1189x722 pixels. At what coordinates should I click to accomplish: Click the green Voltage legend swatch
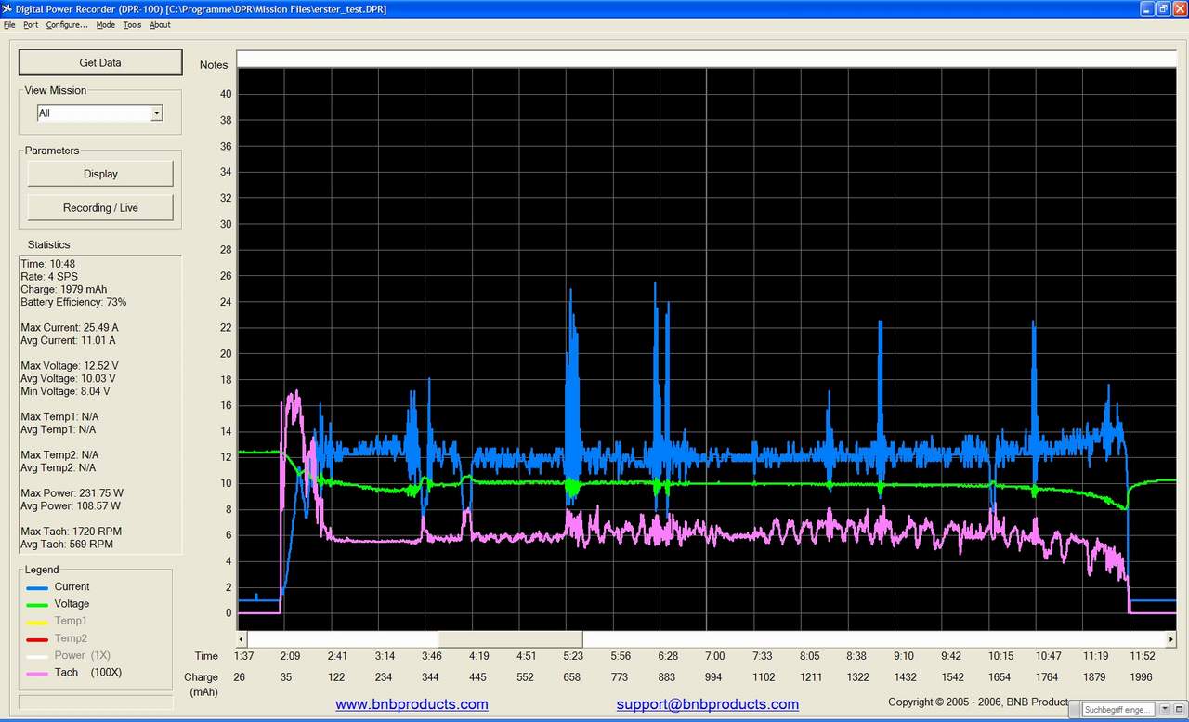pyautogui.click(x=37, y=604)
